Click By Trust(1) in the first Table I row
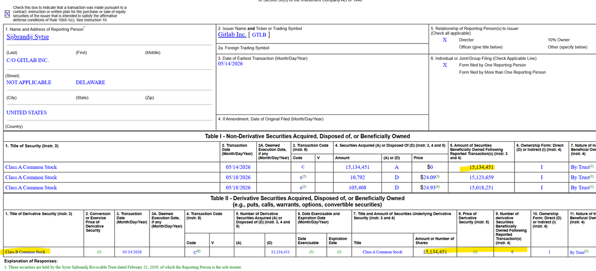Image resolution: width=596 pixels, height=271 pixels. pyautogui.click(x=582, y=167)
